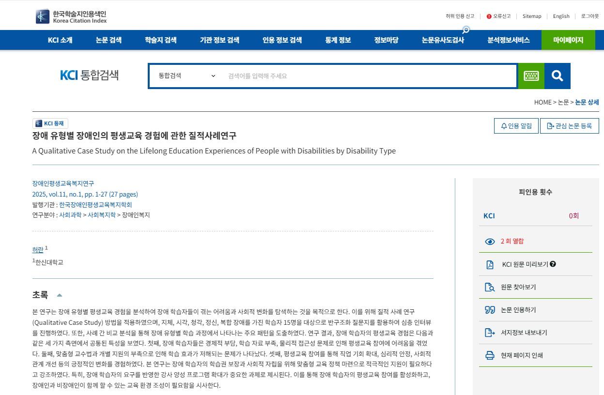Click the PDF icon for KCI 원문 미리보기
The width and height of the screenshot is (604, 395).
tap(490, 264)
